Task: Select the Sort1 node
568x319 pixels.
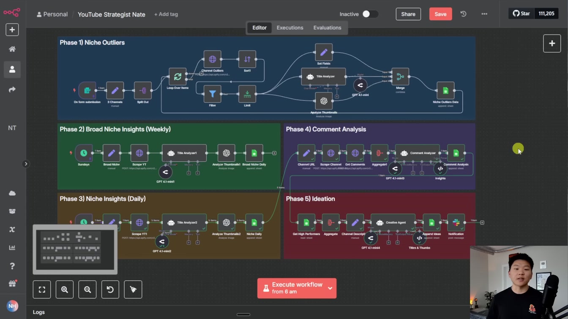Action: [x=247, y=59]
